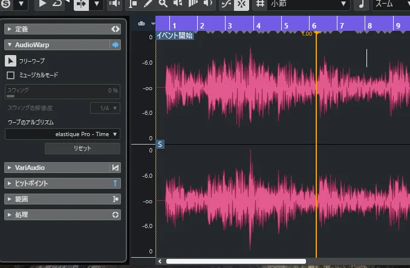Screen dimensions: 410x268
Task: Select the pencil draw tool
Action: [148, 4]
